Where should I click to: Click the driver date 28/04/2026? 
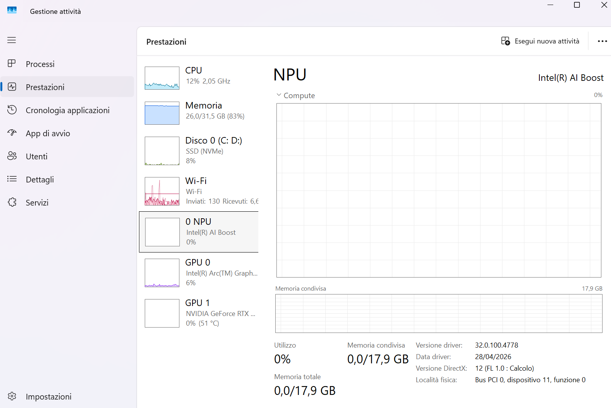[493, 357]
